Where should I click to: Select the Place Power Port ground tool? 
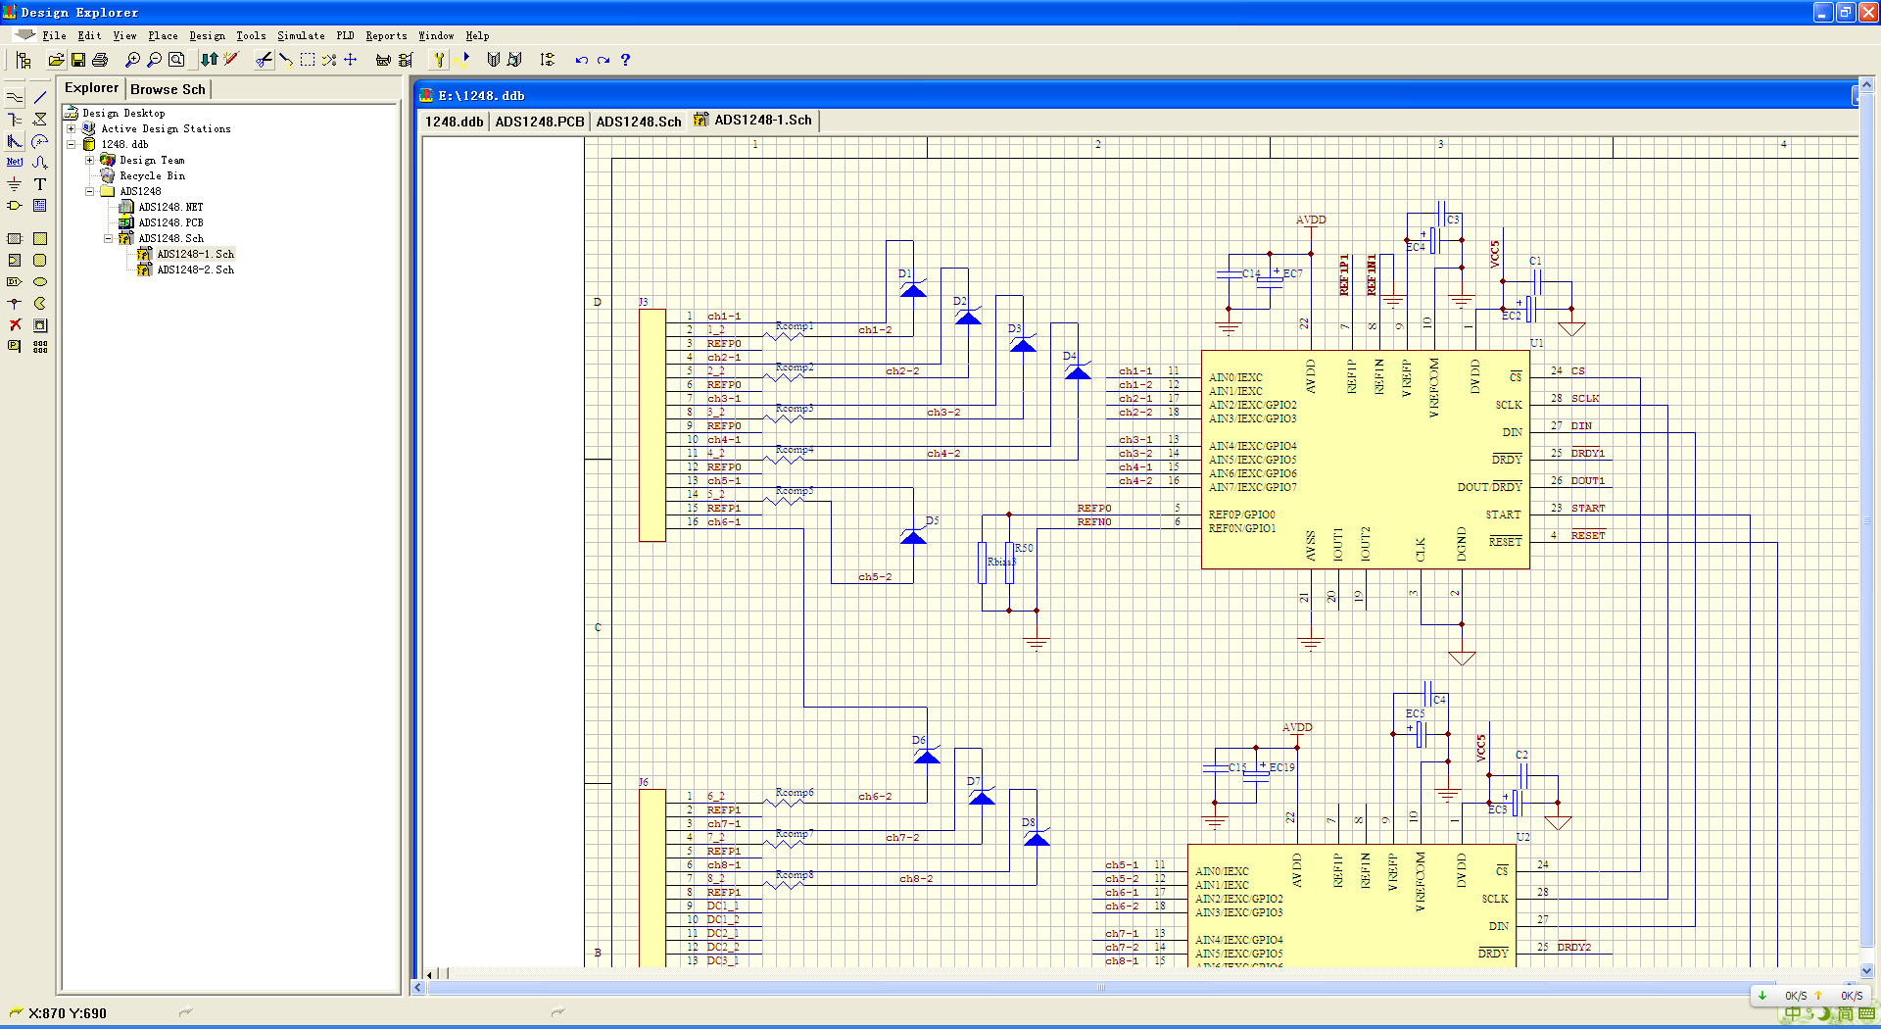click(15, 184)
